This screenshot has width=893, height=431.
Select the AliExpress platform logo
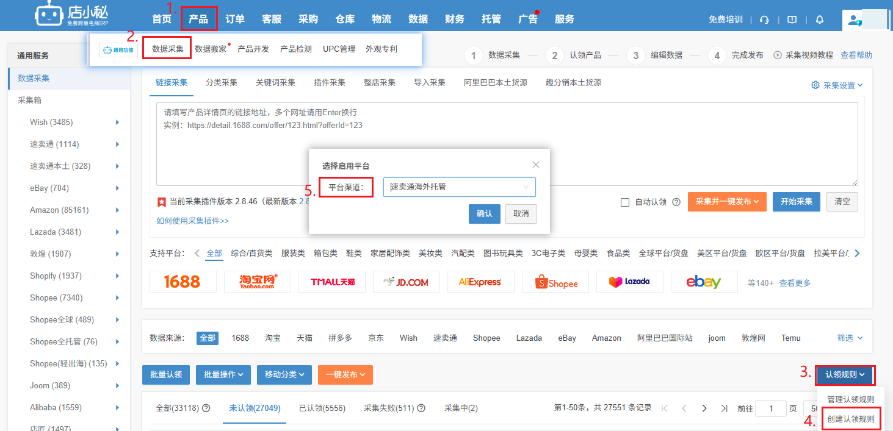point(482,282)
